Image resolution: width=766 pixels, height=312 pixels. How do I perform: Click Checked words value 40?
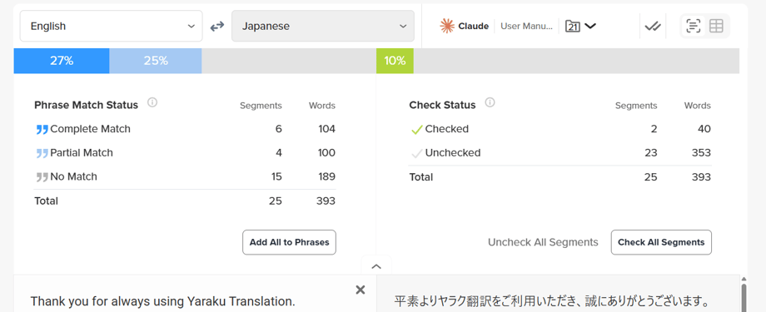point(704,129)
